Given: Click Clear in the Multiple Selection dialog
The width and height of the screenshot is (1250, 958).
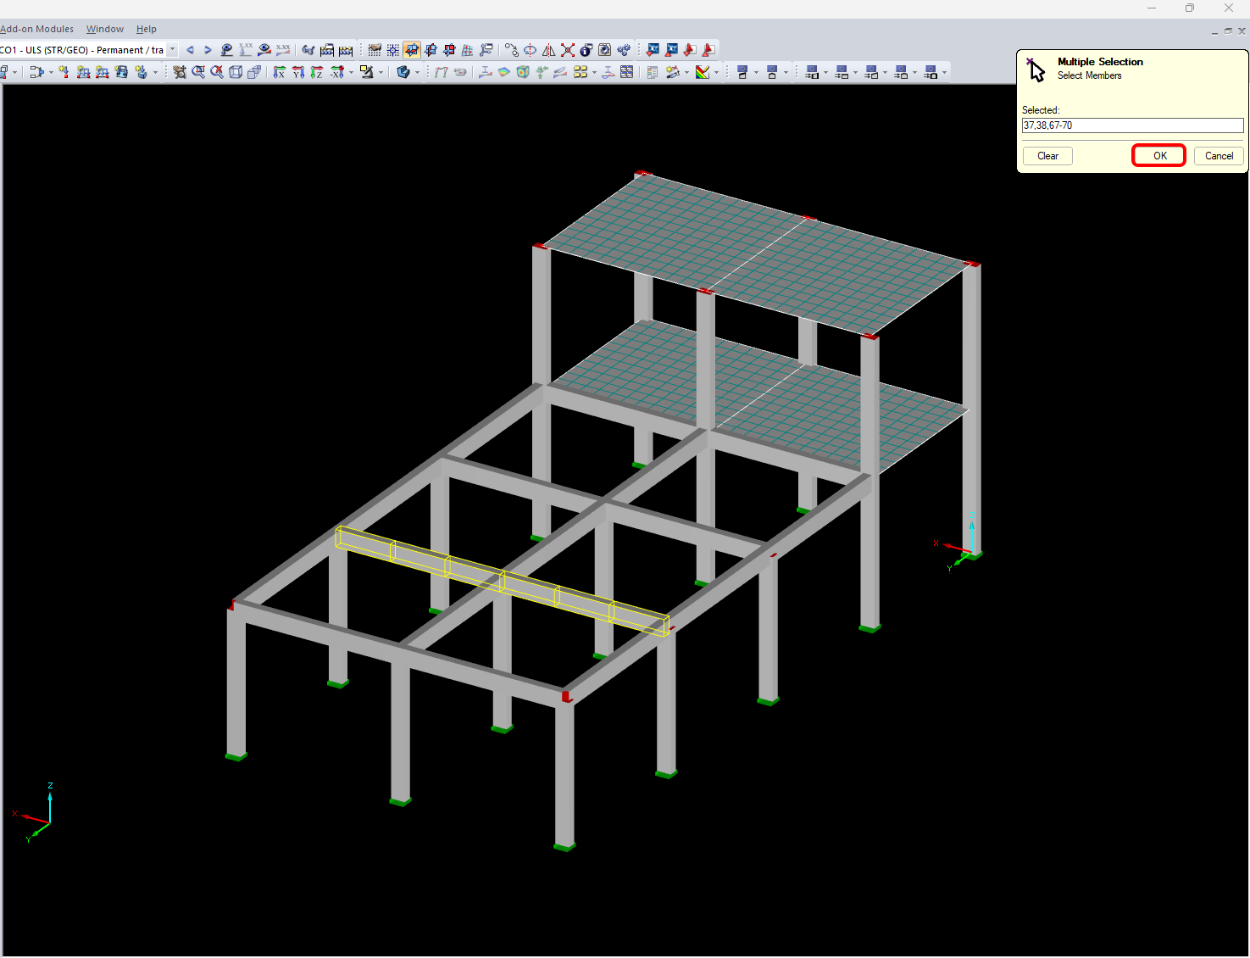Looking at the screenshot, I should pos(1048,156).
